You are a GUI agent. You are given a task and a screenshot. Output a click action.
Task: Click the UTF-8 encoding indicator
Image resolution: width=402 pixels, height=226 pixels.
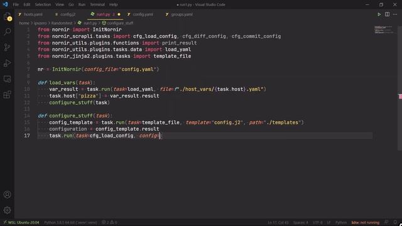[x=317, y=222]
